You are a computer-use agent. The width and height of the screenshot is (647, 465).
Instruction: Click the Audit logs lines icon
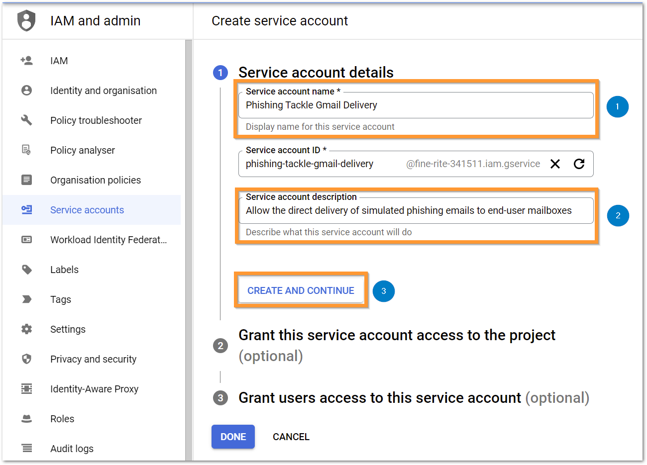coord(26,449)
